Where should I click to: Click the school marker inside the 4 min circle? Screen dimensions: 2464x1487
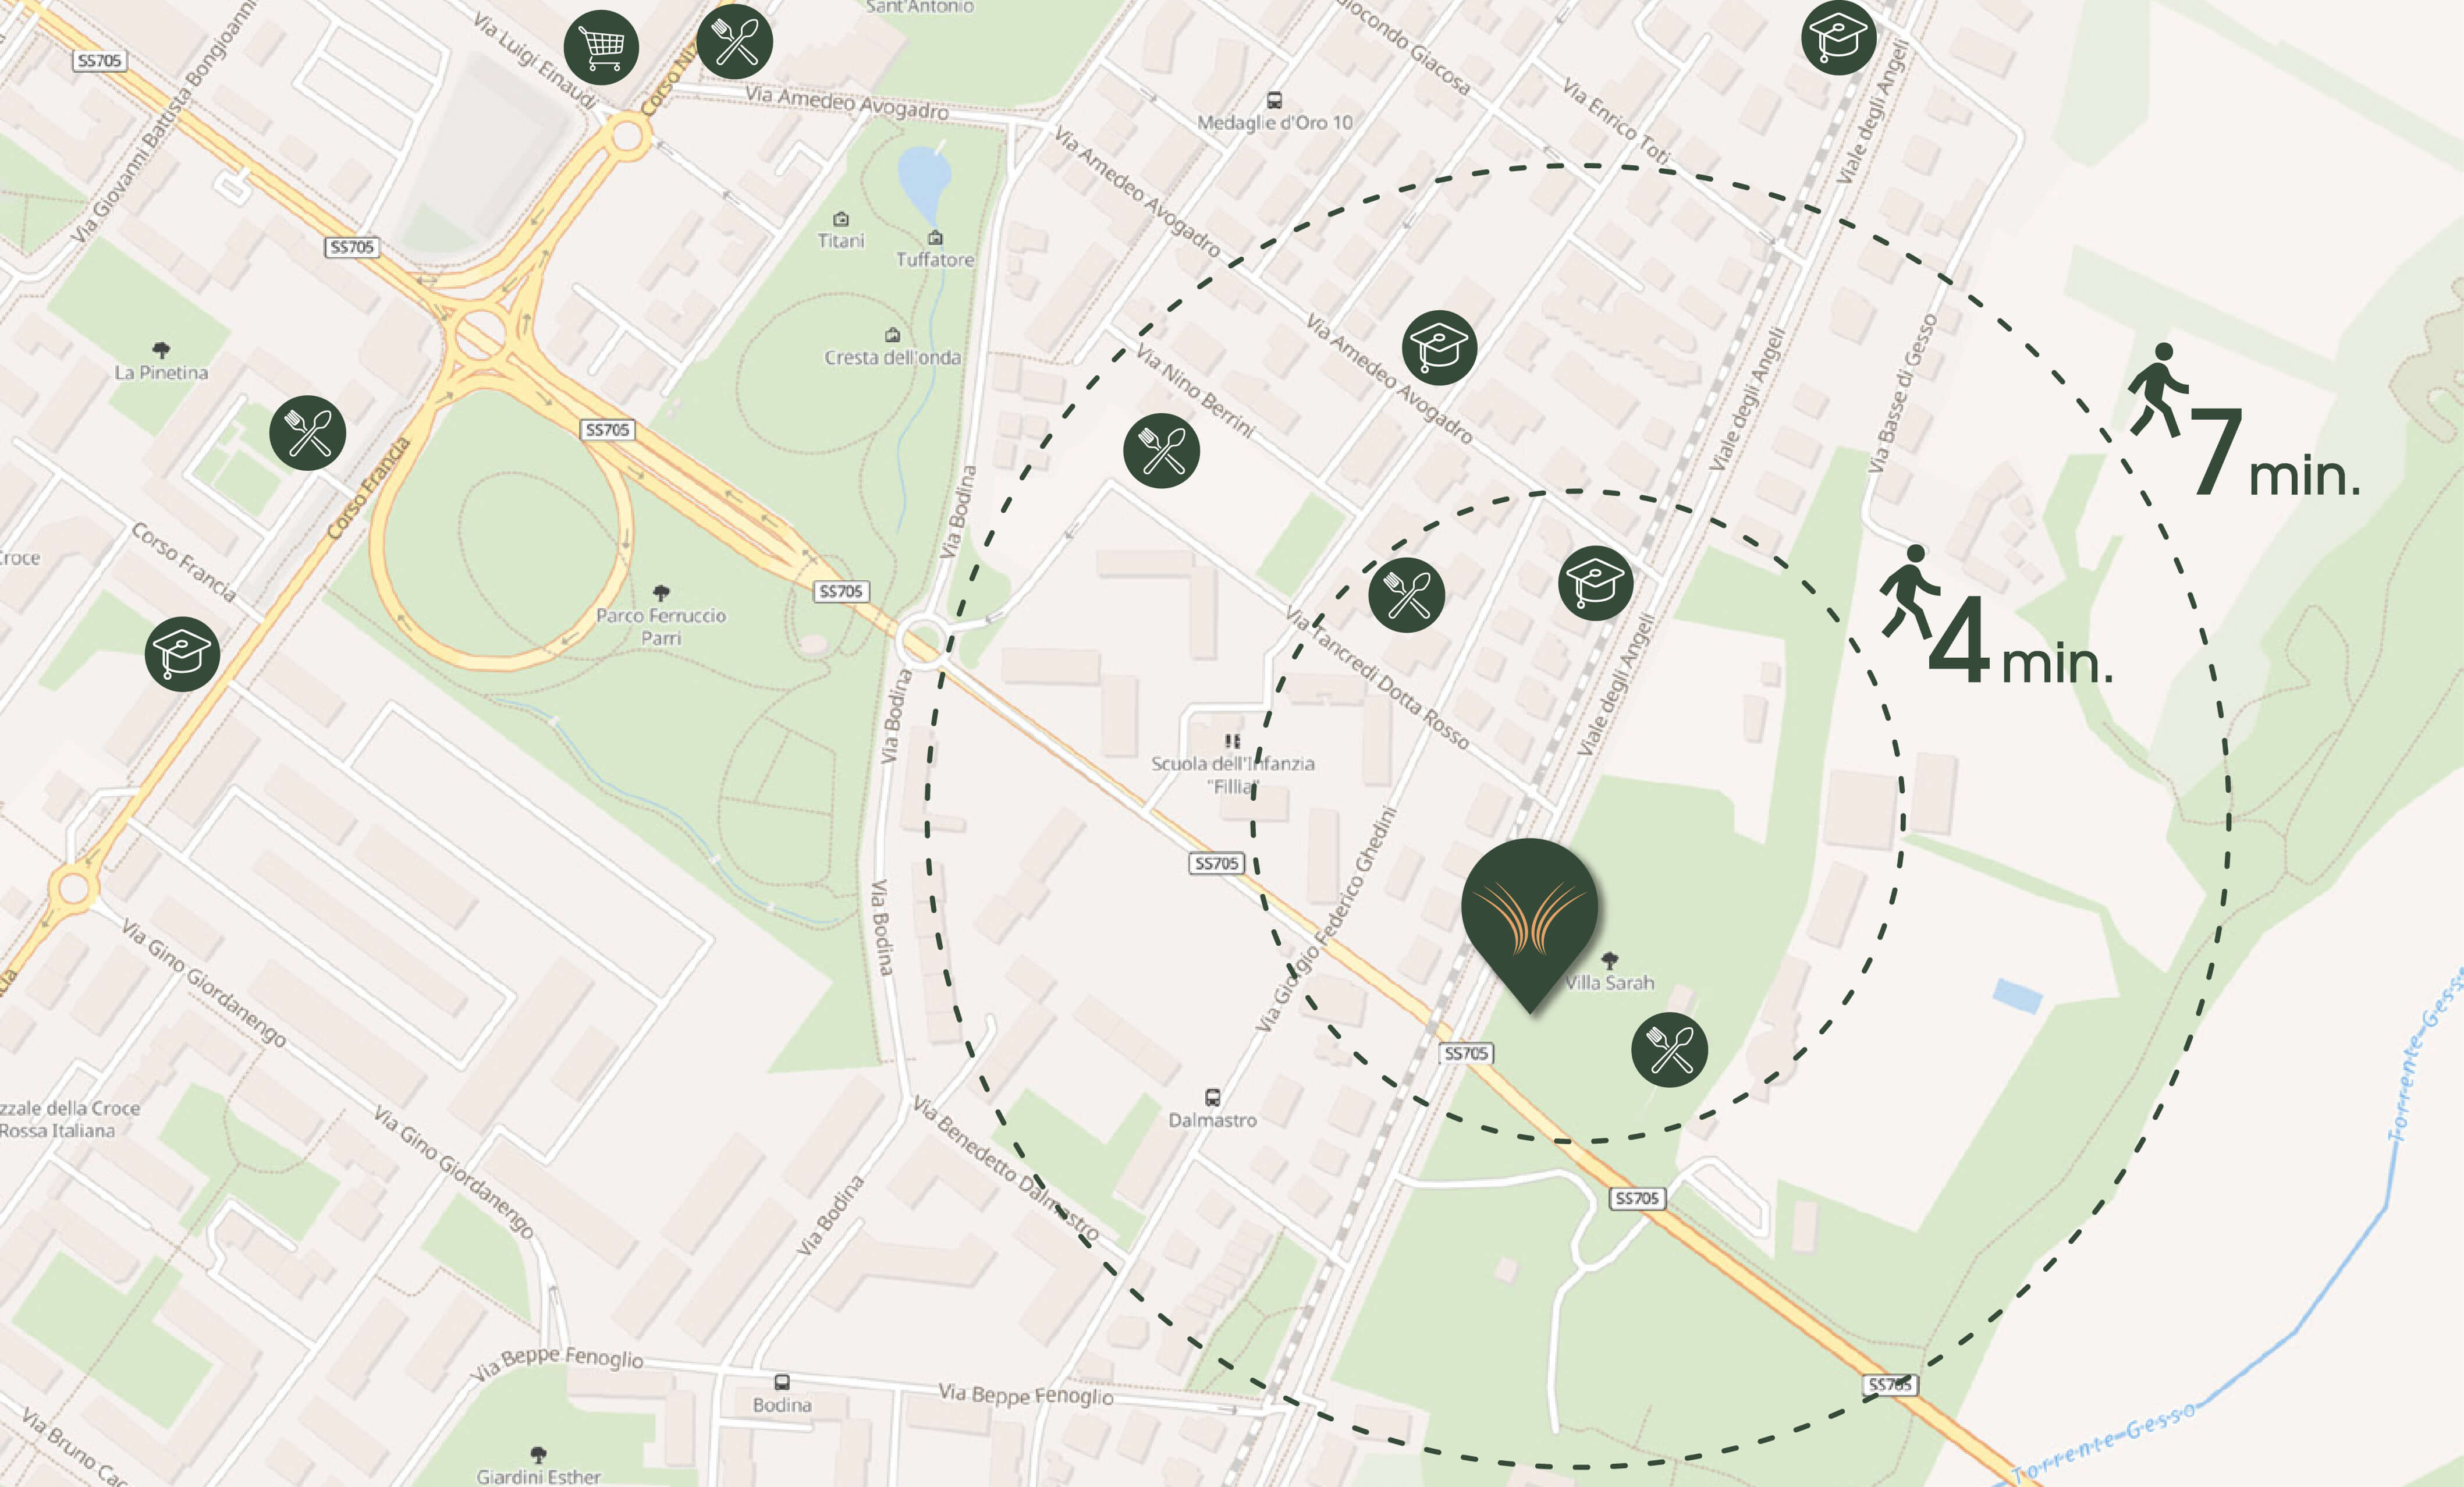tap(1595, 583)
